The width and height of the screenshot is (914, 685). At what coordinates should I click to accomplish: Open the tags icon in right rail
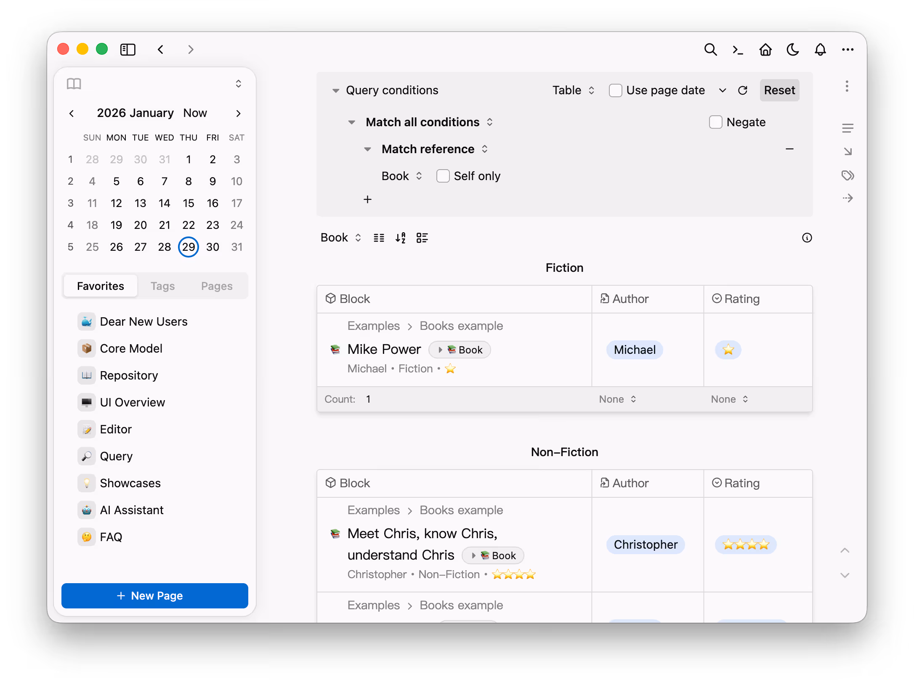pyautogui.click(x=848, y=175)
